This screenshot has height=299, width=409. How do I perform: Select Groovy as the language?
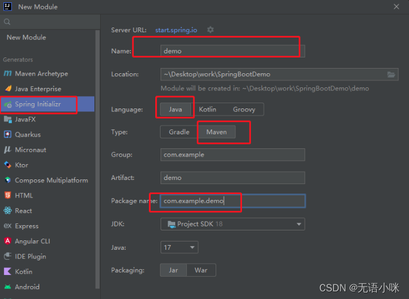(244, 109)
